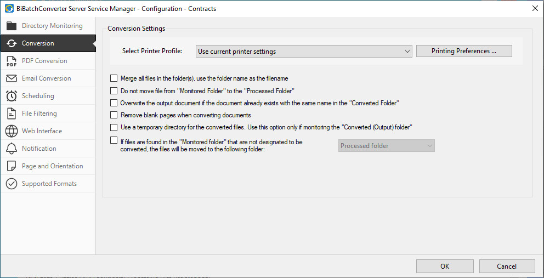Click the File Filtering document icon

point(12,114)
